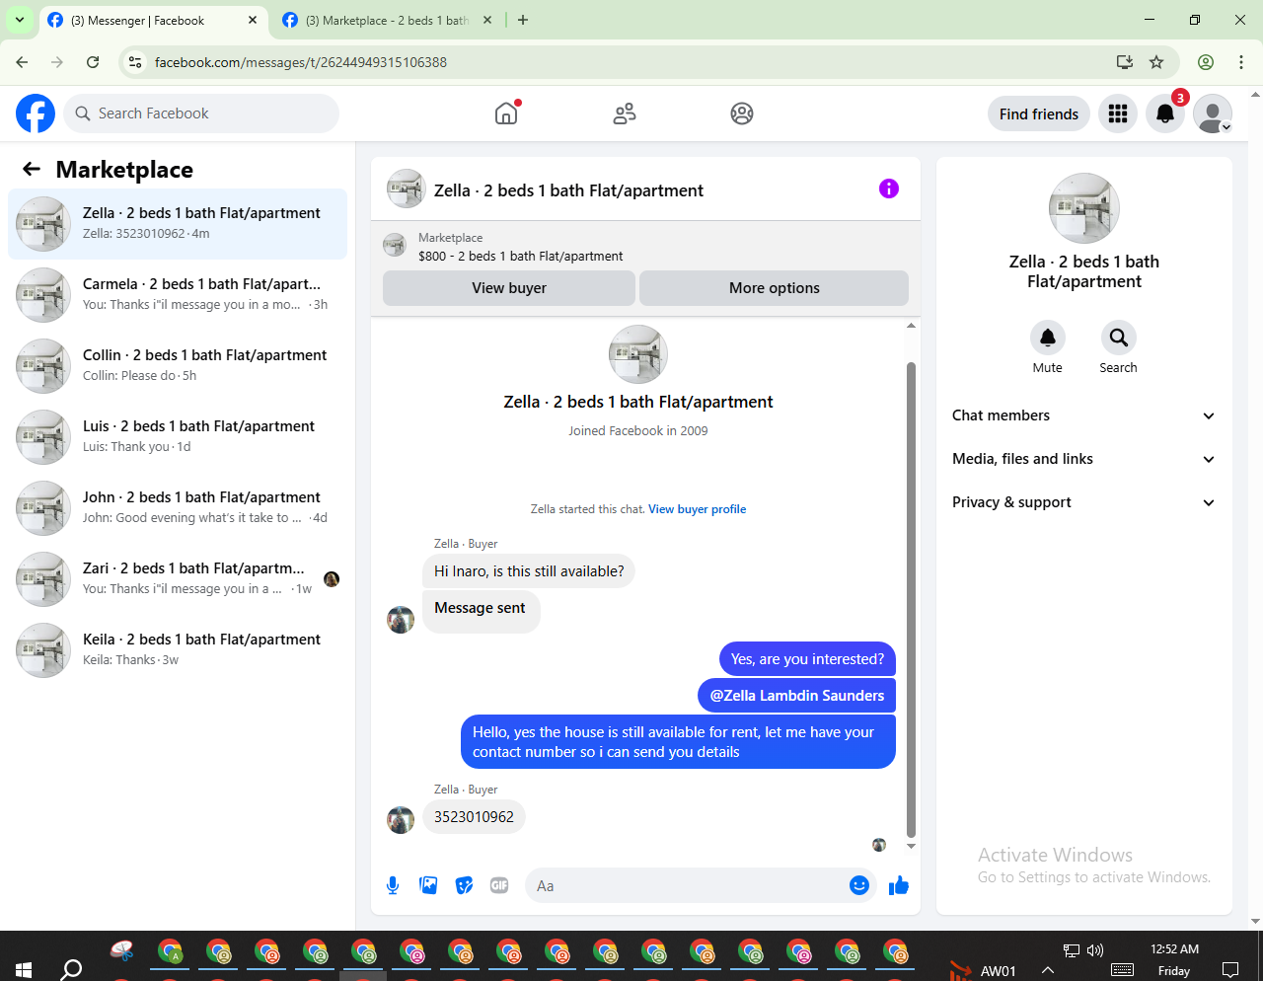
Task: Click the listing thumbnail in the right panel
Action: (x=1084, y=208)
